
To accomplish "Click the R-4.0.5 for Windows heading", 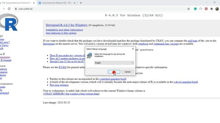I will point(134,15).
